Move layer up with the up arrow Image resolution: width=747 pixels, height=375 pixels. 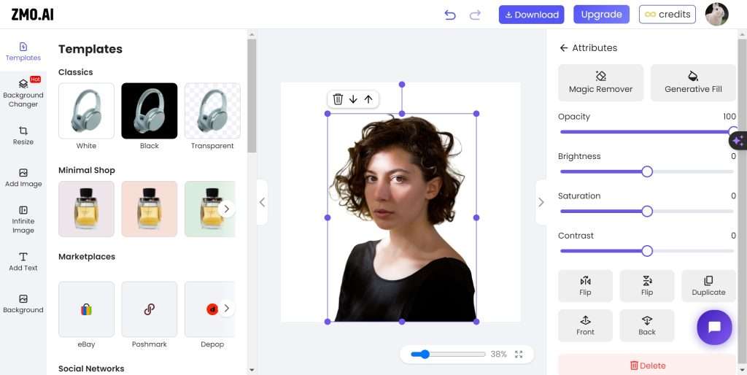pyautogui.click(x=368, y=99)
